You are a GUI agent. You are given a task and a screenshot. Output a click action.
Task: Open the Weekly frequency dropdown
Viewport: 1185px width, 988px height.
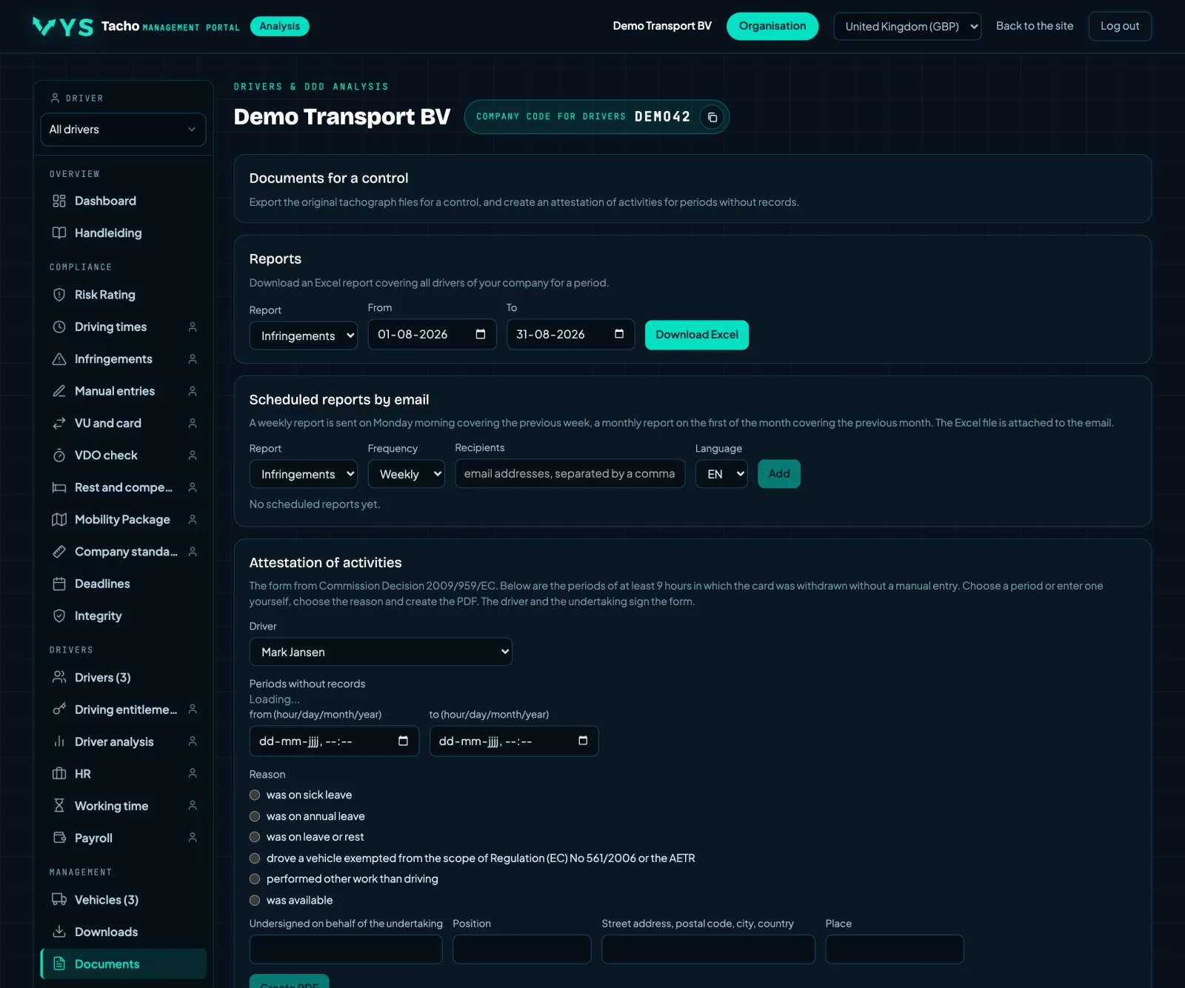coord(407,474)
